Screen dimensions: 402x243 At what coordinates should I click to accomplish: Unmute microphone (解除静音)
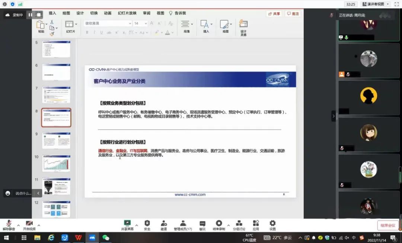(x=9, y=225)
